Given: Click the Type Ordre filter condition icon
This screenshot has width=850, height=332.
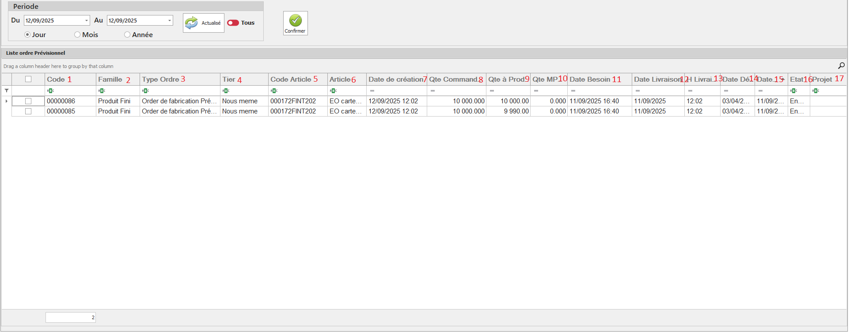Looking at the screenshot, I should [145, 91].
